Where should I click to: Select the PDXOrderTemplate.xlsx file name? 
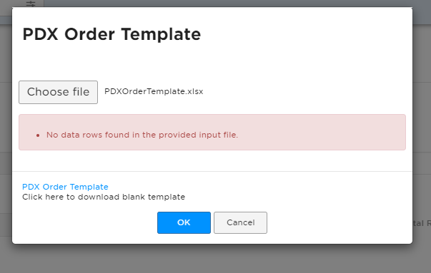[x=154, y=91]
